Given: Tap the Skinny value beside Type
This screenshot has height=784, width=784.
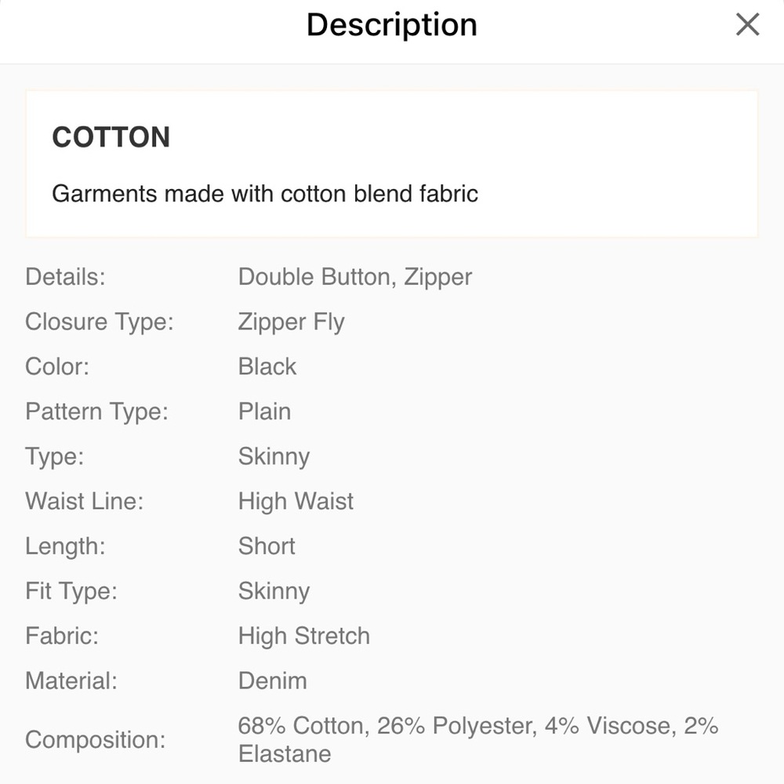Looking at the screenshot, I should coord(274,456).
